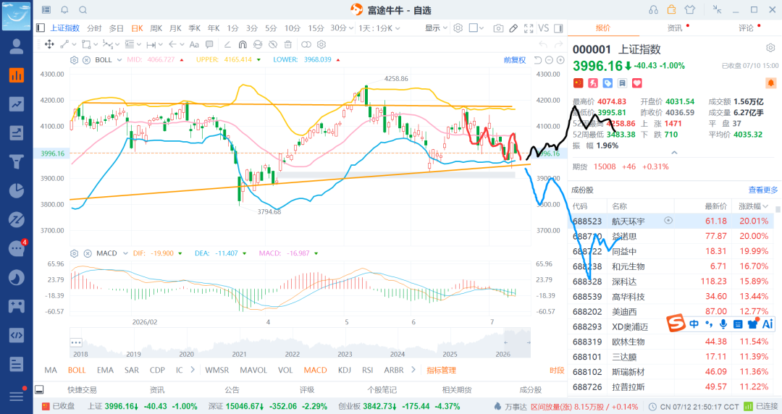The image size is (782, 414).
Task: Open 快捷交易 quick trade tab
Action: [x=82, y=389]
